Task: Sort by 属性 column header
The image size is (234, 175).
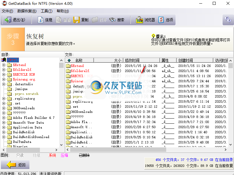Action: (x=168, y=60)
